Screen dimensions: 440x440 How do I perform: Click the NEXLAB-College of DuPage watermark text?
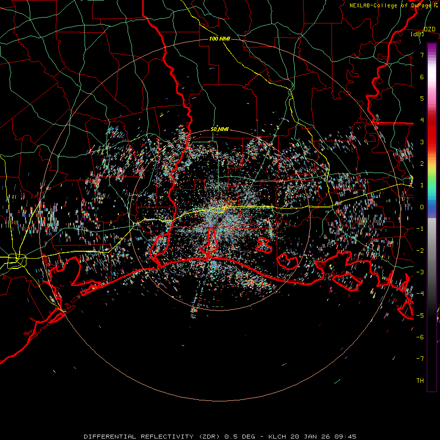pyautogui.click(x=394, y=5)
